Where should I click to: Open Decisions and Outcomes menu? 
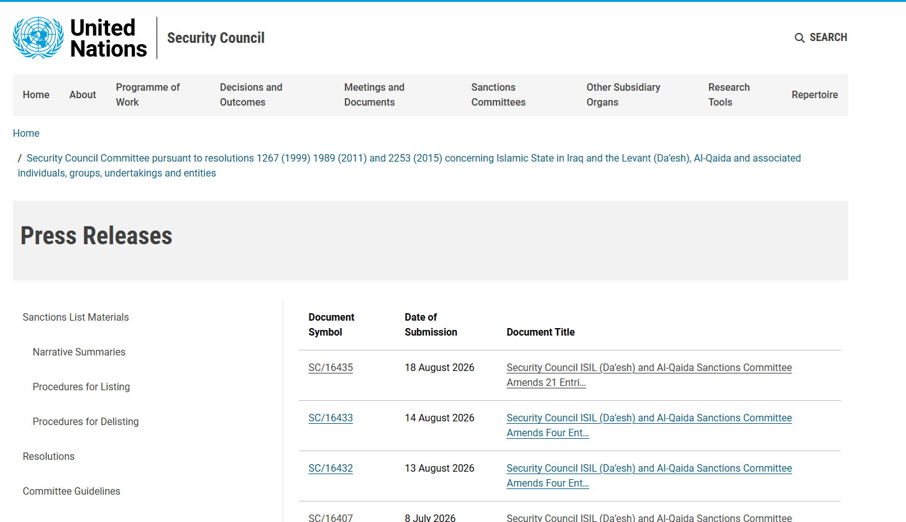click(x=251, y=95)
